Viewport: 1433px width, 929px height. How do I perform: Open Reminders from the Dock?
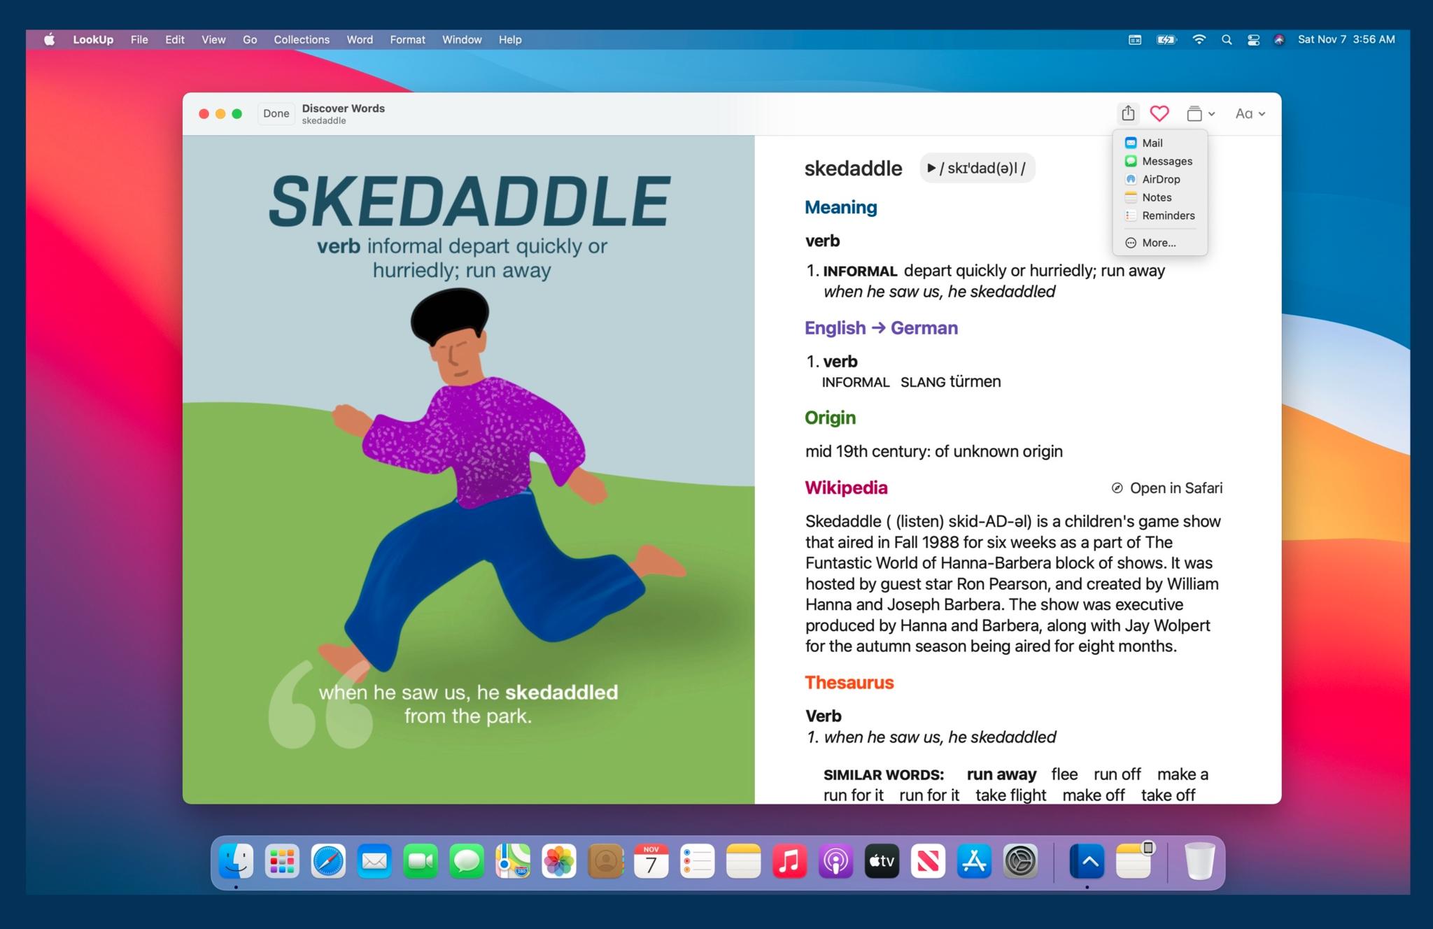tap(698, 861)
